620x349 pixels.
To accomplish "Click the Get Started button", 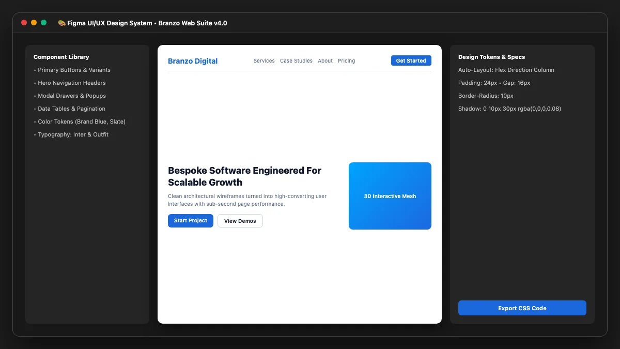I will point(411,60).
